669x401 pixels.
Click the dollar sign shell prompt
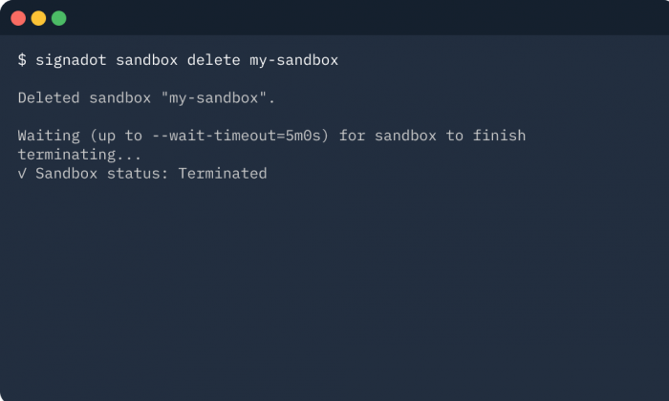pos(22,60)
